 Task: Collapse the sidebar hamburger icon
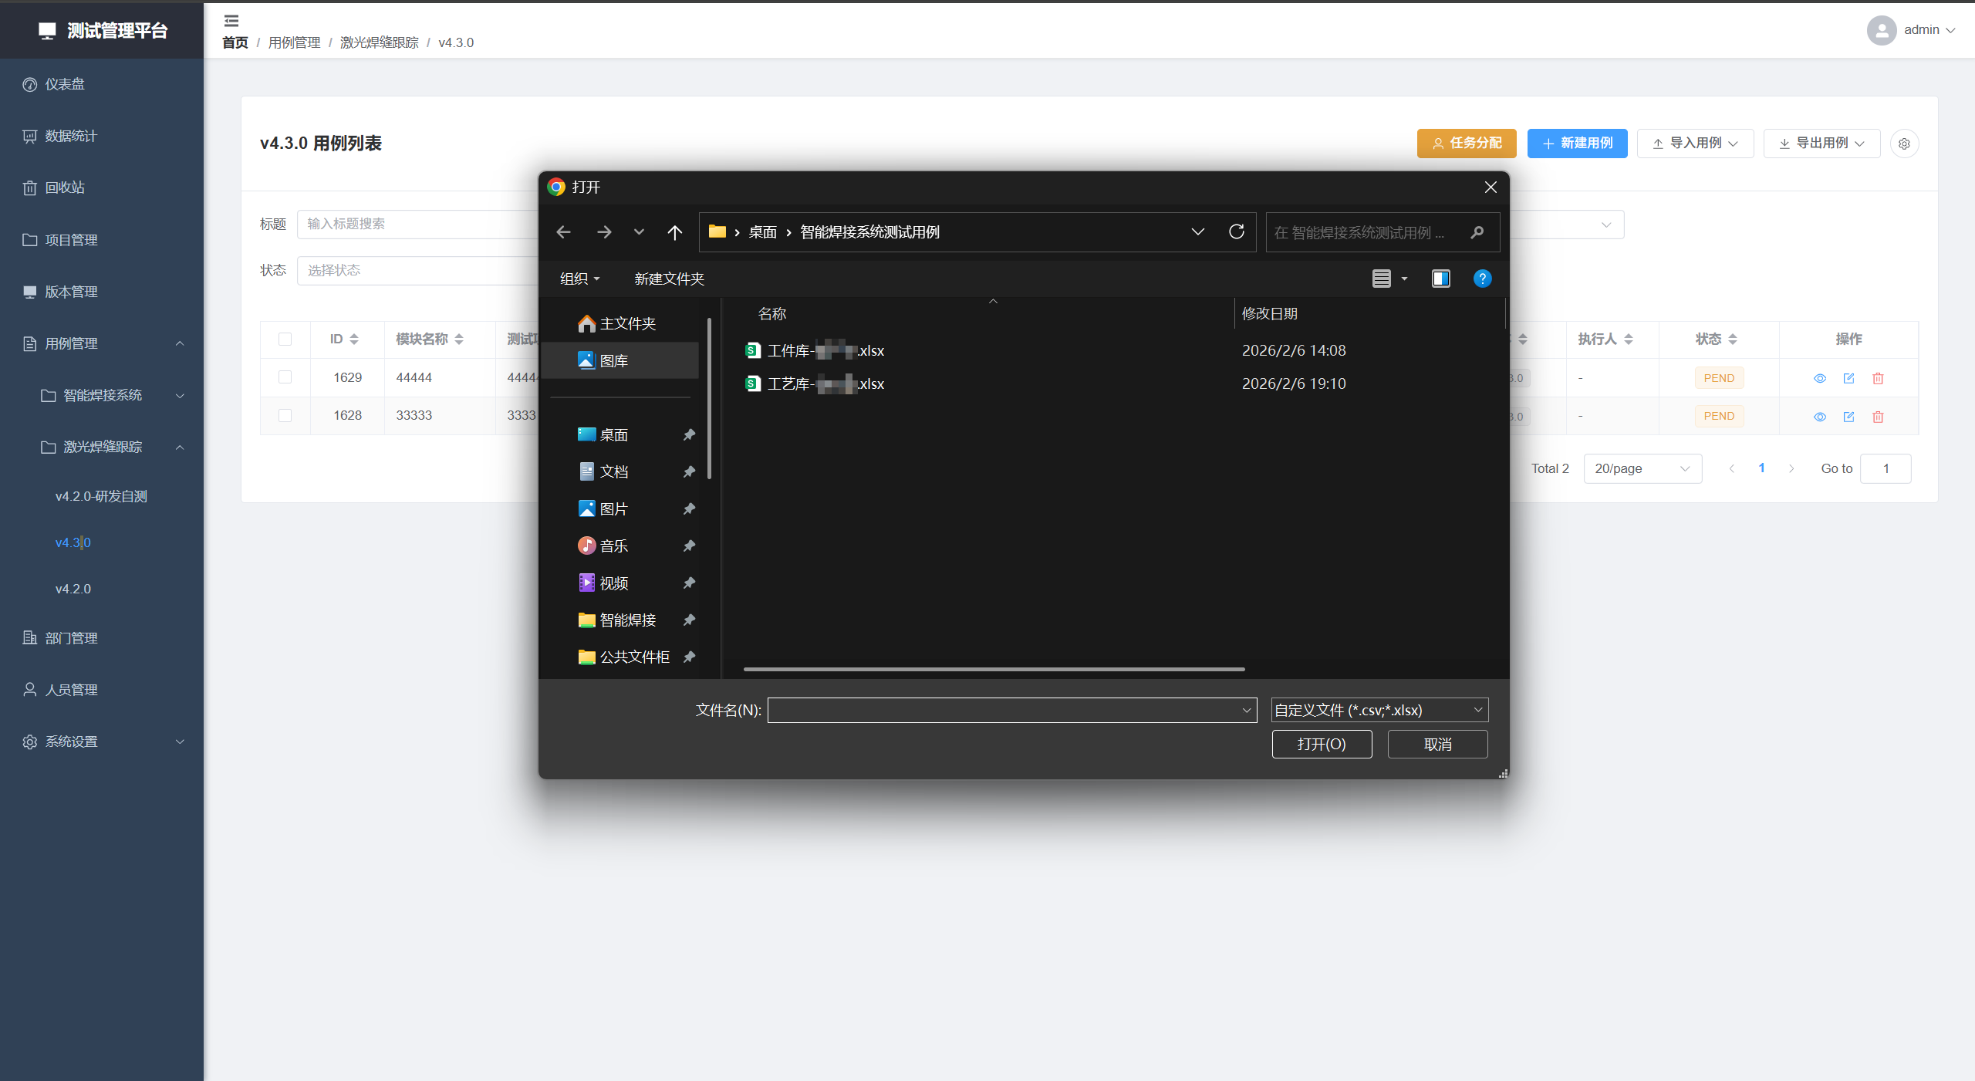pyautogui.click(x=231, y=20)
